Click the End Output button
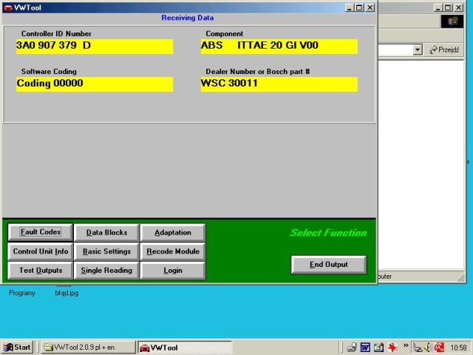This screenshot has width=473, height=355. 329,265
